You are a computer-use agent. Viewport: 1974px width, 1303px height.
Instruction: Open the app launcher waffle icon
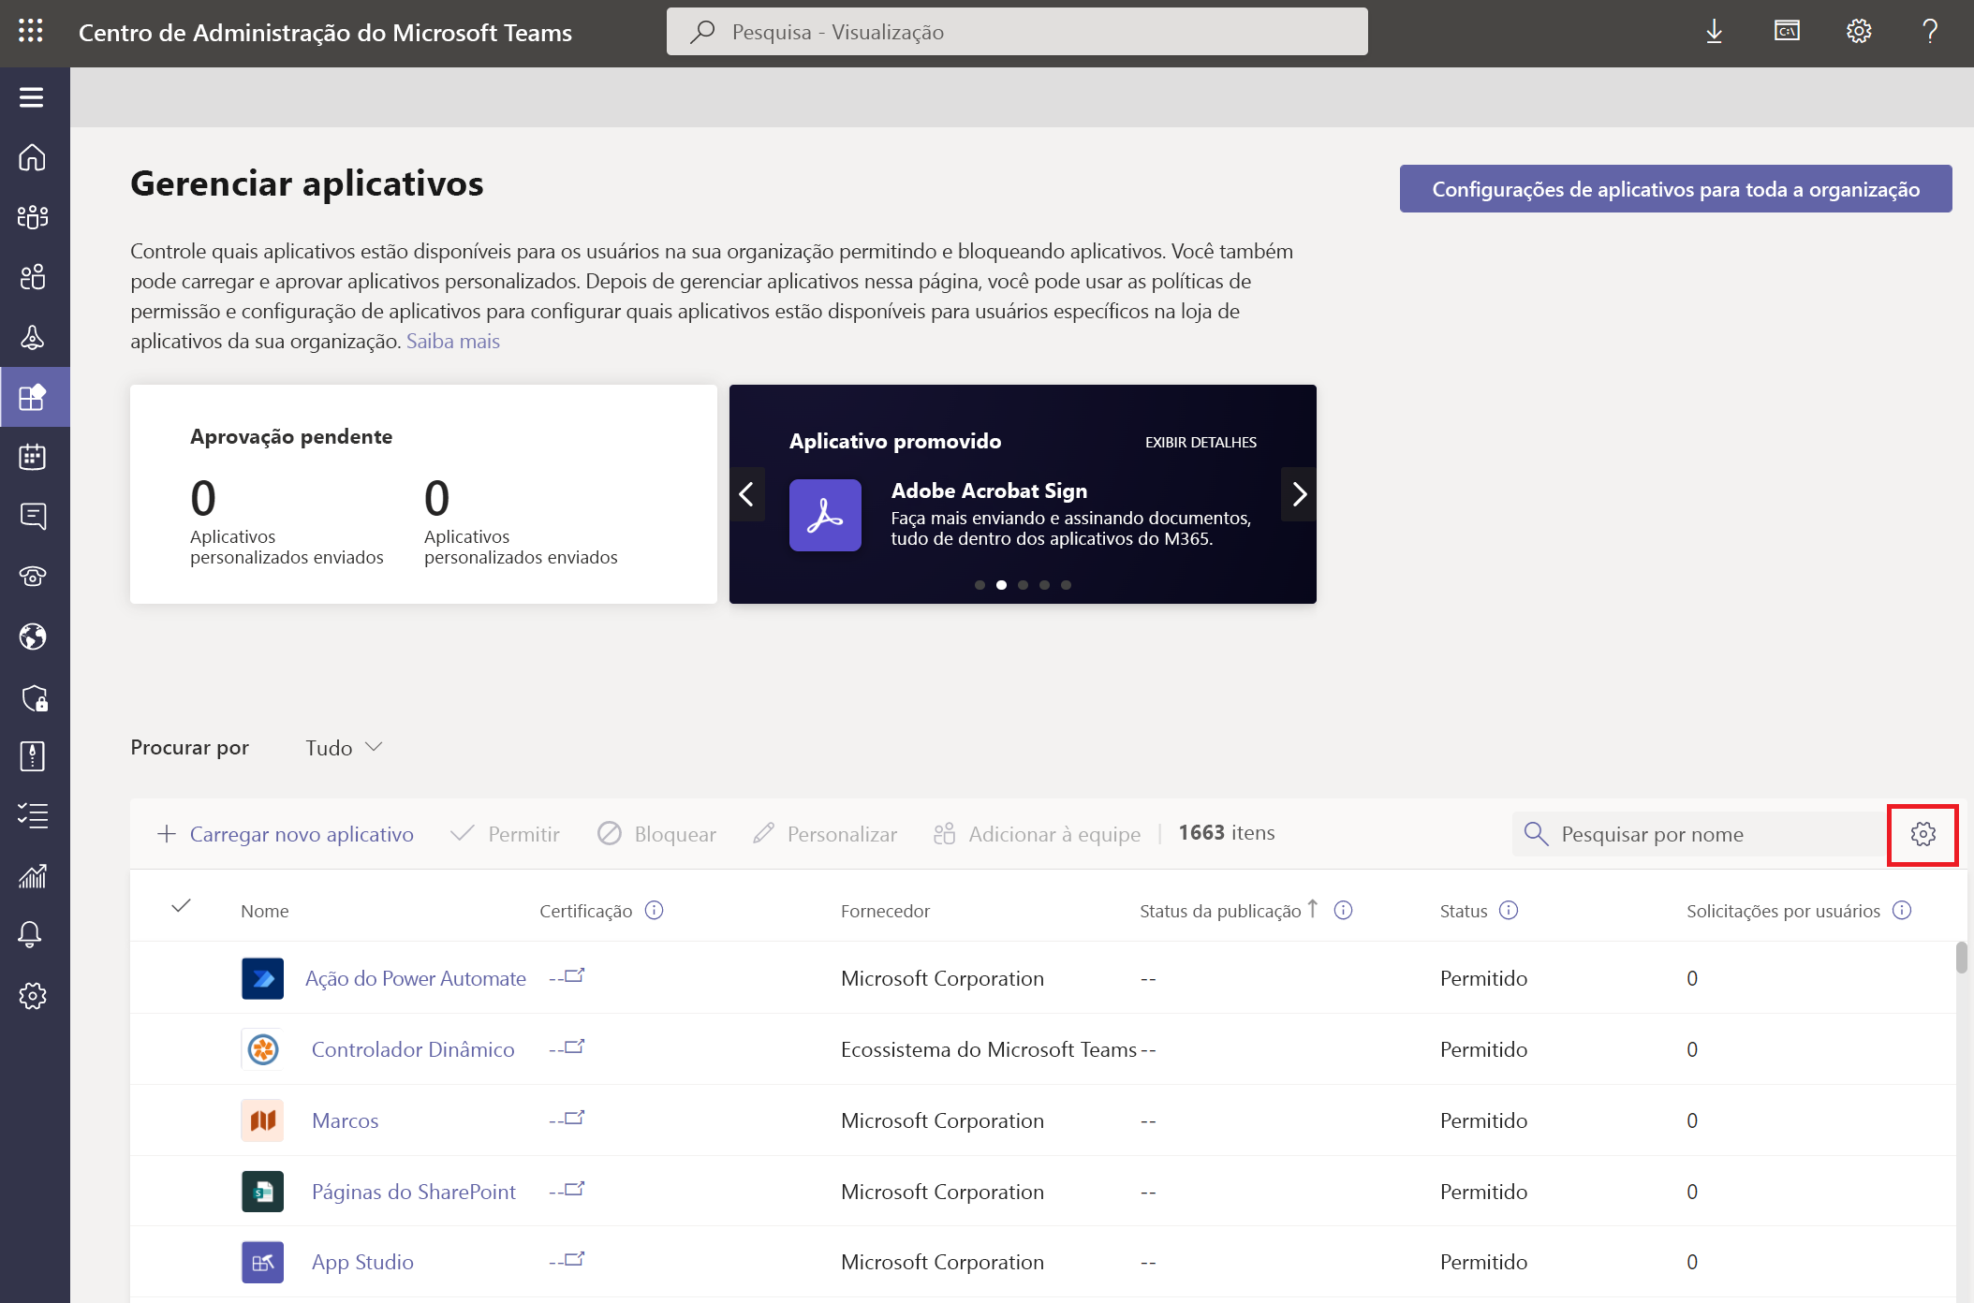pyautogui.click(x=31, y=31)
